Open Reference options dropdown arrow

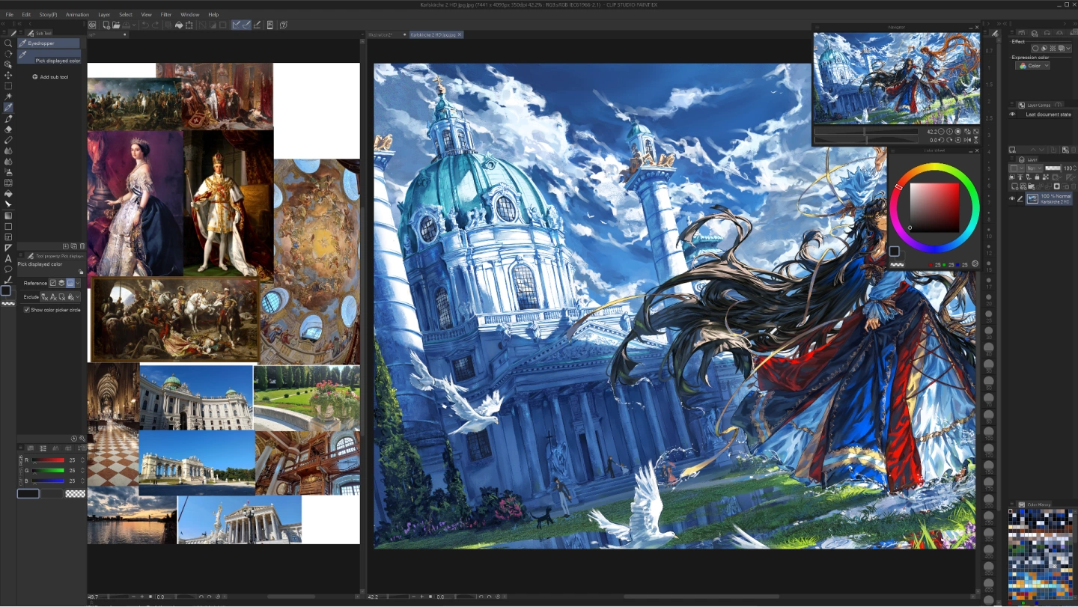[78, 283]
